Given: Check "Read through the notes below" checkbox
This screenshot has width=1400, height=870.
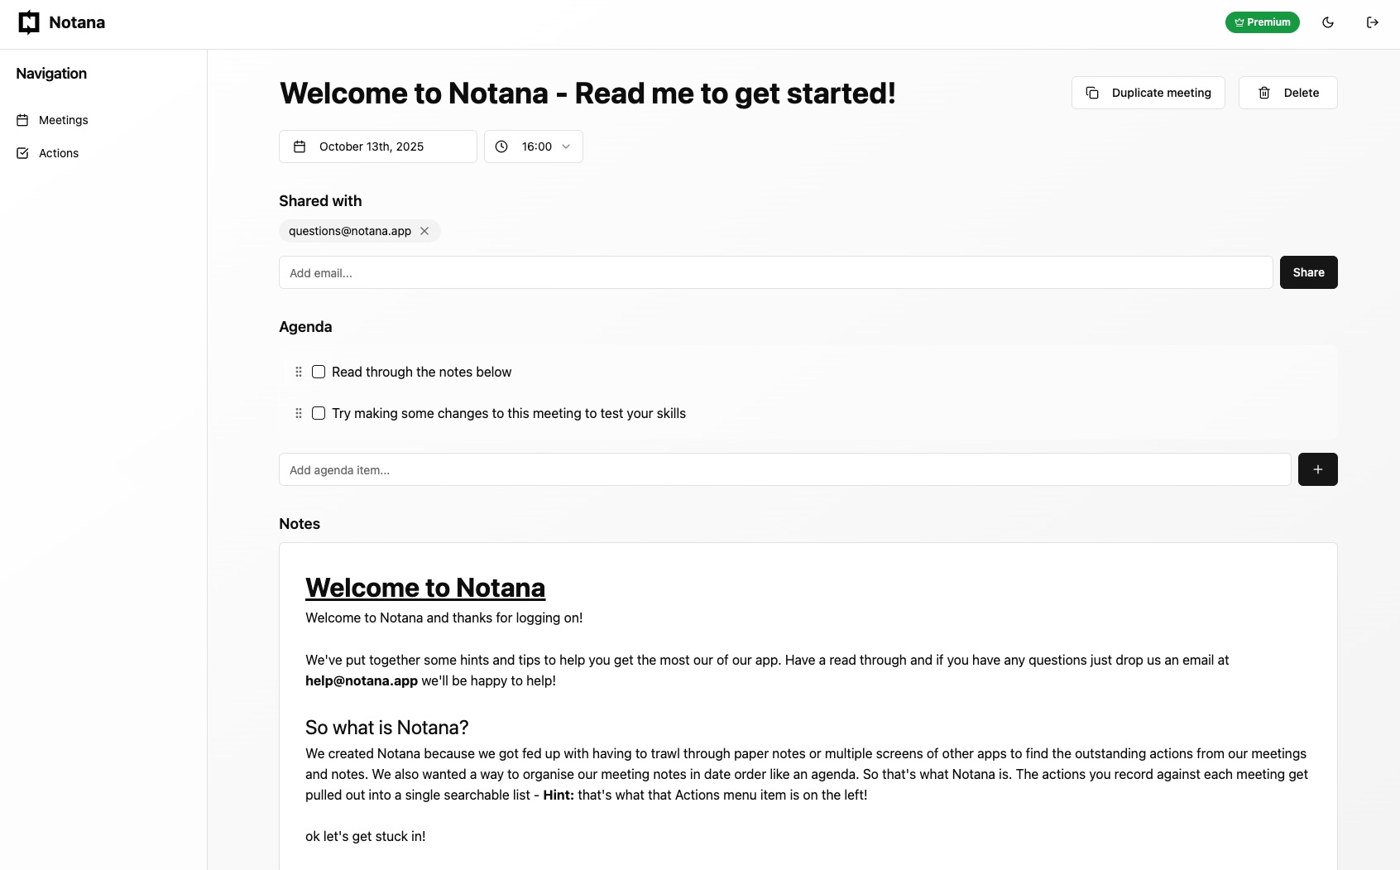Looking at the screenshot, I should click(x=319, y=372).
